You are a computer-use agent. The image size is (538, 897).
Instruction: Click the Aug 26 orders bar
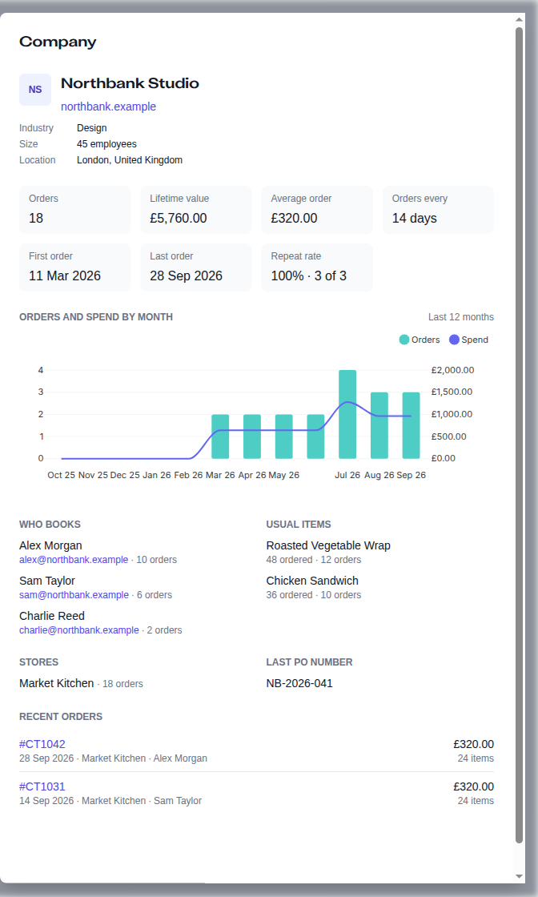point(379,425)
